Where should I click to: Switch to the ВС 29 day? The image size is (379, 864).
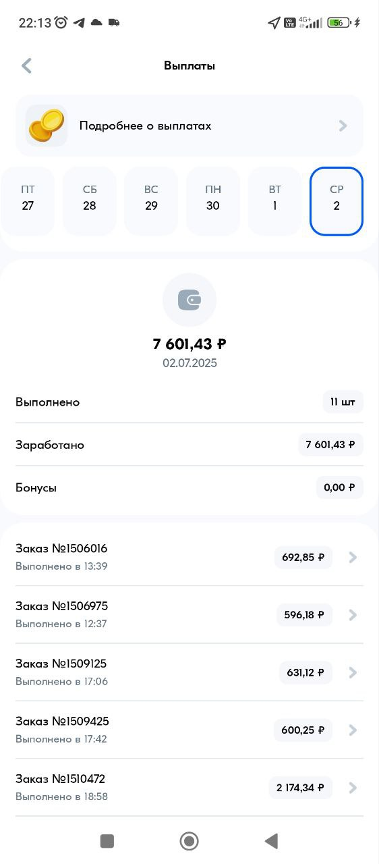[x=151, y=201]
